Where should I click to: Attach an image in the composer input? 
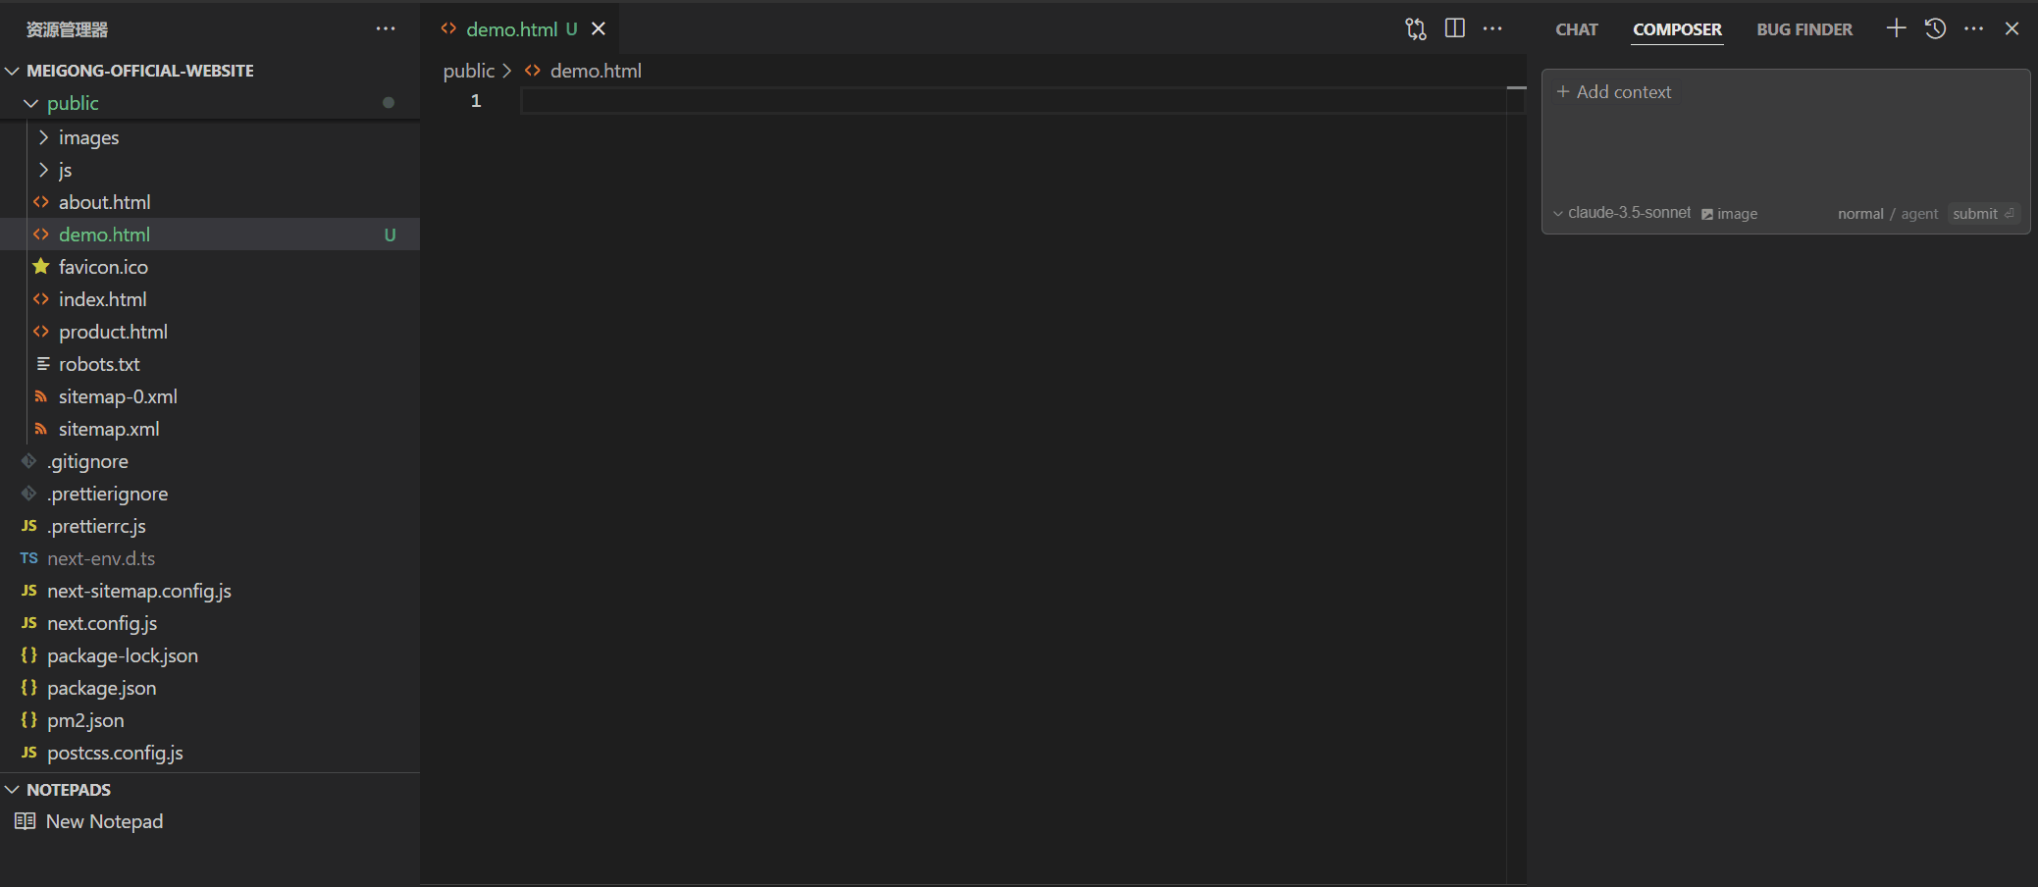[x=1730, y=213]
